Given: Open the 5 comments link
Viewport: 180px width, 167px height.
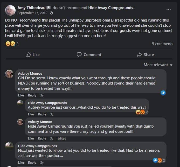Looking at the screenshot, I should pos(162,44).
